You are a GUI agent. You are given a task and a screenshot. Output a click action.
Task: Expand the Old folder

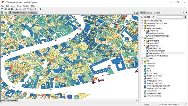pyautogui.click(x=142, y=61)
